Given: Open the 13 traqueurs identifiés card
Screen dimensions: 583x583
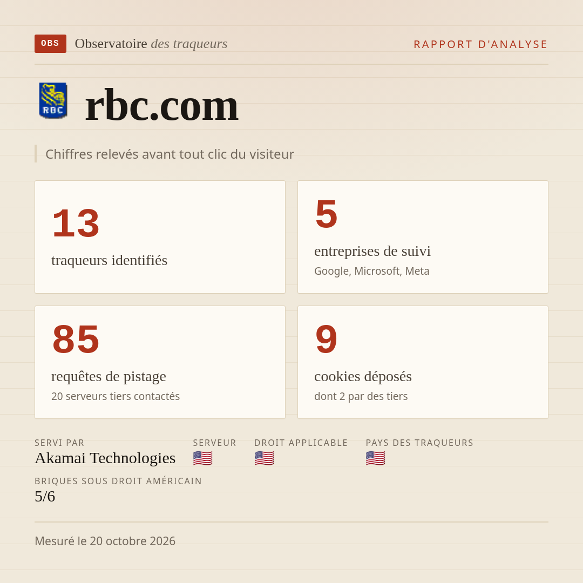Looking at the screenshot, I should (x=160, y=237).
